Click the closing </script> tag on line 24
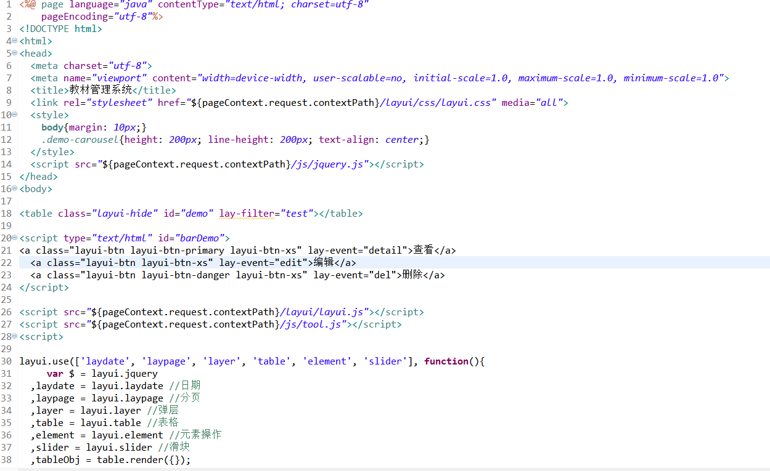Screen dimensions: 770x471 (x=44, y=288)
